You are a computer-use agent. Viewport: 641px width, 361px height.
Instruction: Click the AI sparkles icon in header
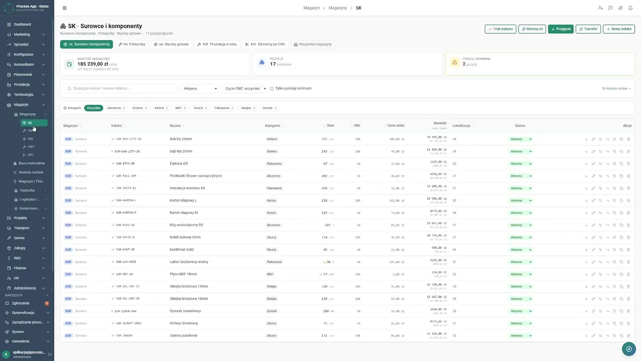pos(621,8)
